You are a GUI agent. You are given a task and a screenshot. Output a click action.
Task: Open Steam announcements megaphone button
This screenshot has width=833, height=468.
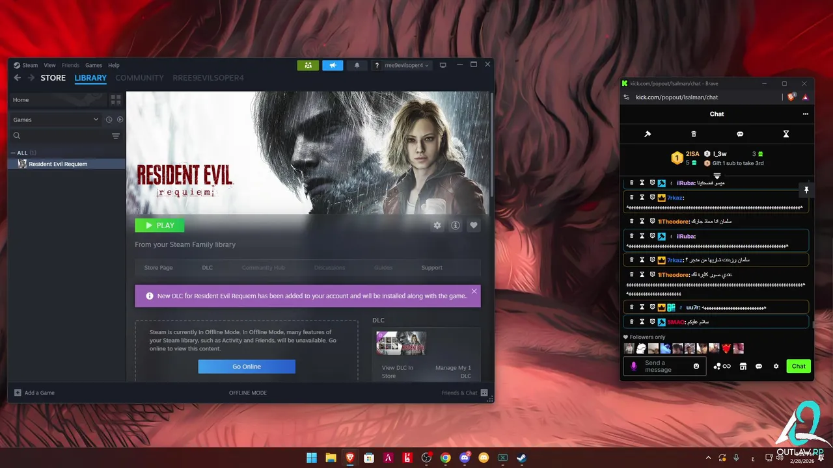click(x=332, y=65)
